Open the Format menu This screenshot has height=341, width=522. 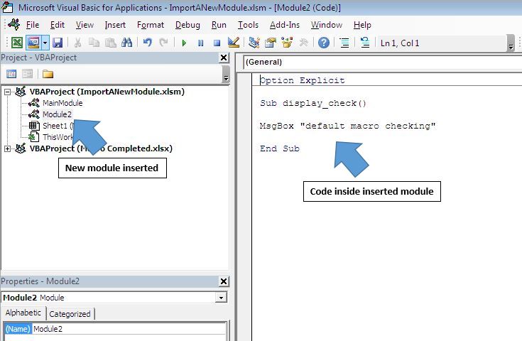[x=151, y=25]
